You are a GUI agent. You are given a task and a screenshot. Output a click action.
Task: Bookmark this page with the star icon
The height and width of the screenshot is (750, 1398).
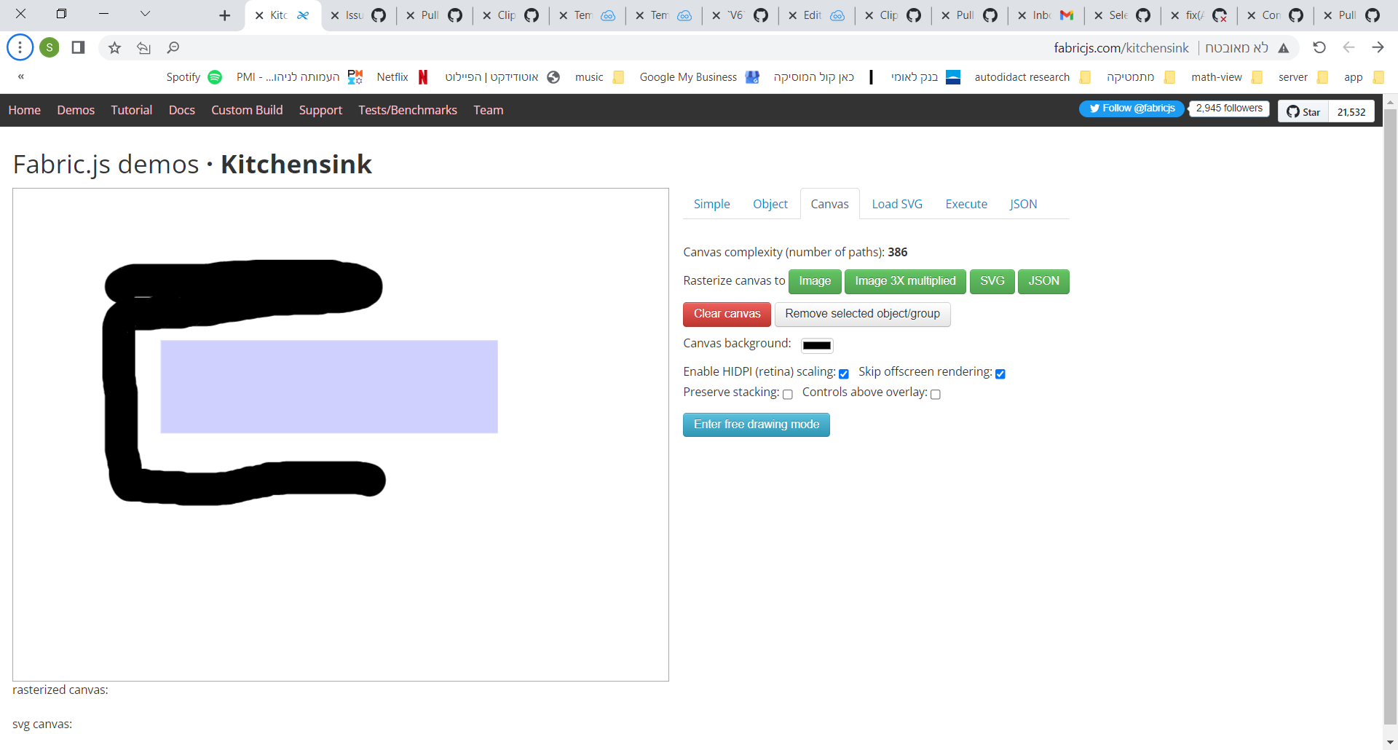(x=114, y=47)
